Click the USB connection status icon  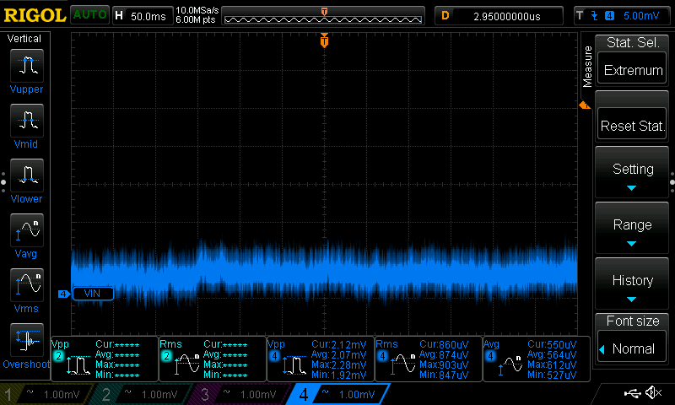(632, 392)
